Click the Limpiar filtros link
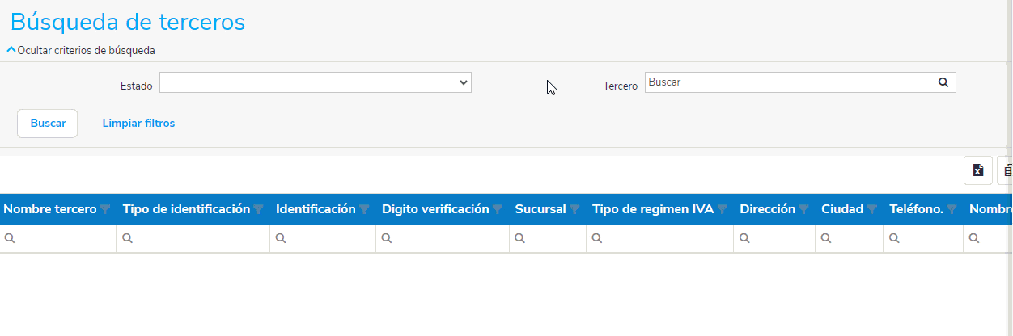This screenshot has height=336, width=1013. point(138,124)
